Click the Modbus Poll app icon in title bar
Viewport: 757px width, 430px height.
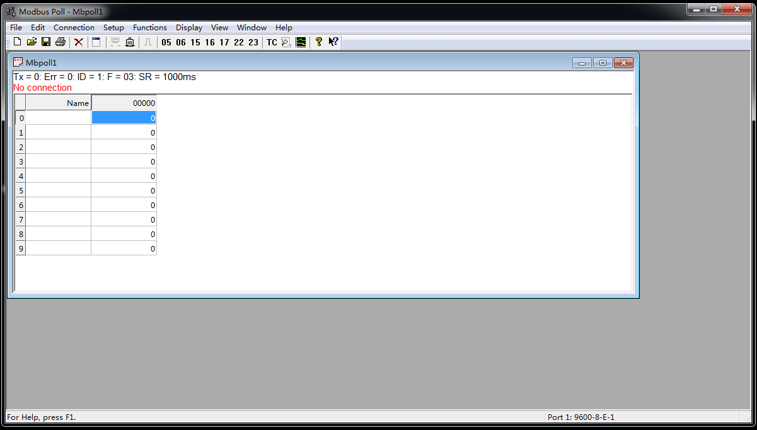(x=11, y=11)
